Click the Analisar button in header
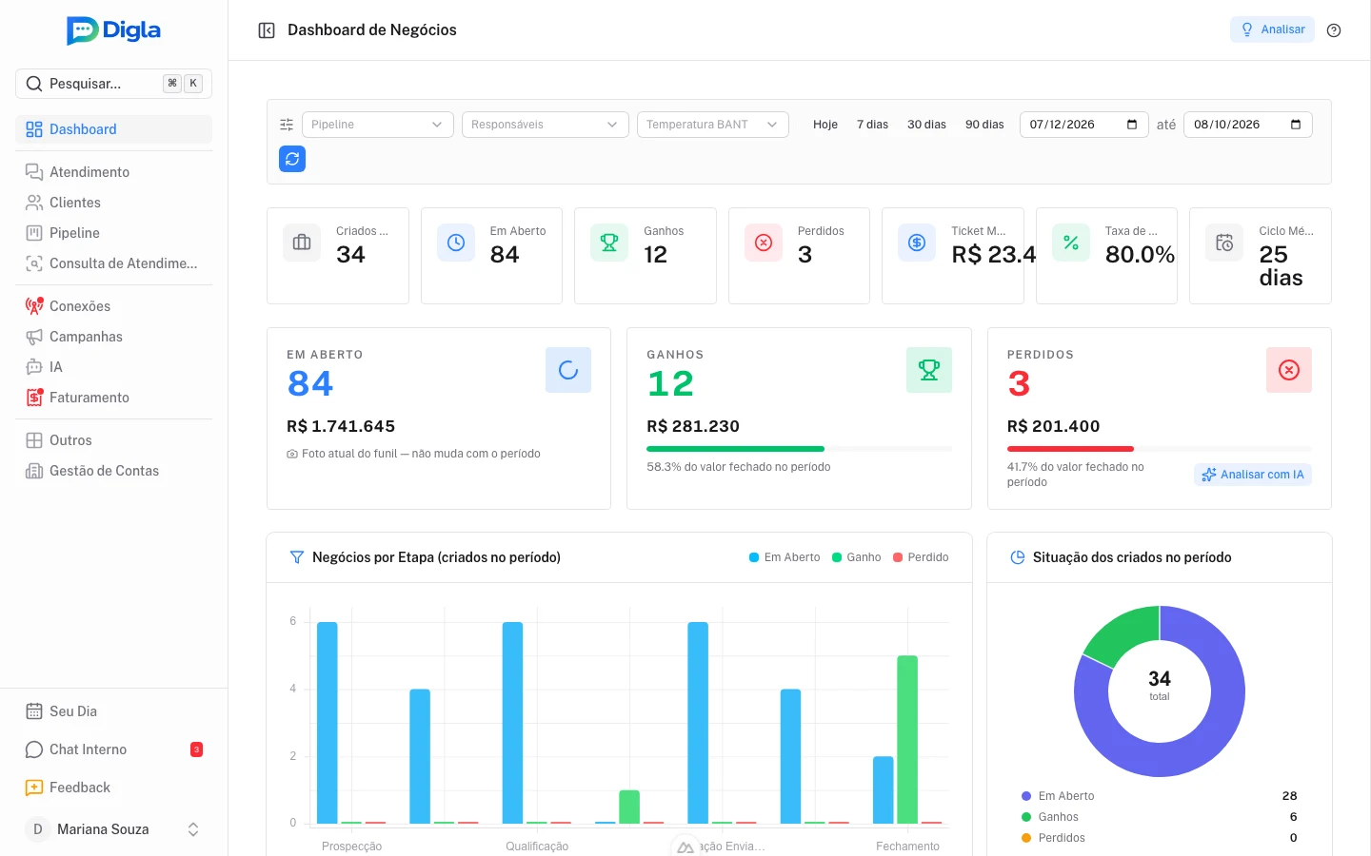The width and height of the screenshot is (1371, 856). pyautogui.click(x=1272, y=29)
